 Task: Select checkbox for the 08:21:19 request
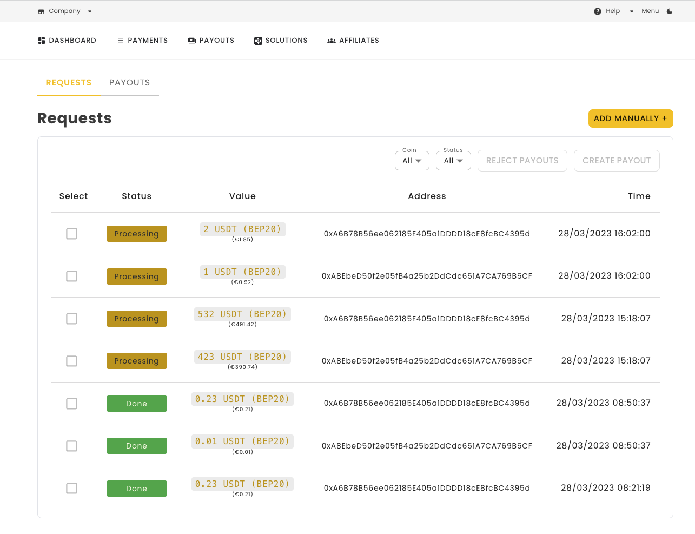(71, 488)
